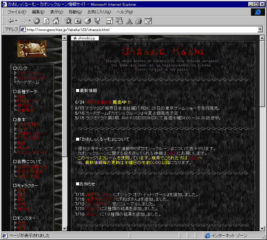Open the 竜界キャラクター link in お知らせ
Viewport: 267px width, 240px height.
101,199
